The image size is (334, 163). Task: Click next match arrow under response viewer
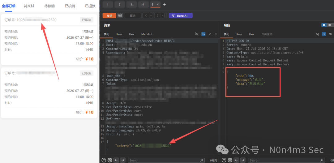pyautogui.click(x=243, y=160)
